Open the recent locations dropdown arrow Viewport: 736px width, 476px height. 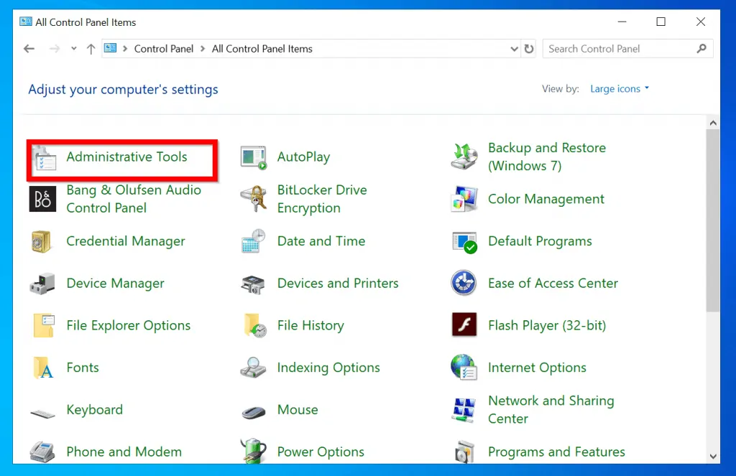[x=74, y=48]
